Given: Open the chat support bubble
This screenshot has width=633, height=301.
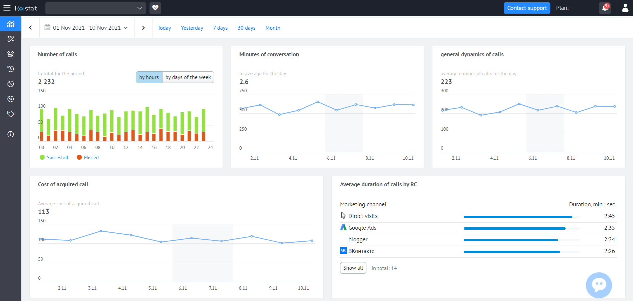Looking at the screenshot, I should coord(599,285).
